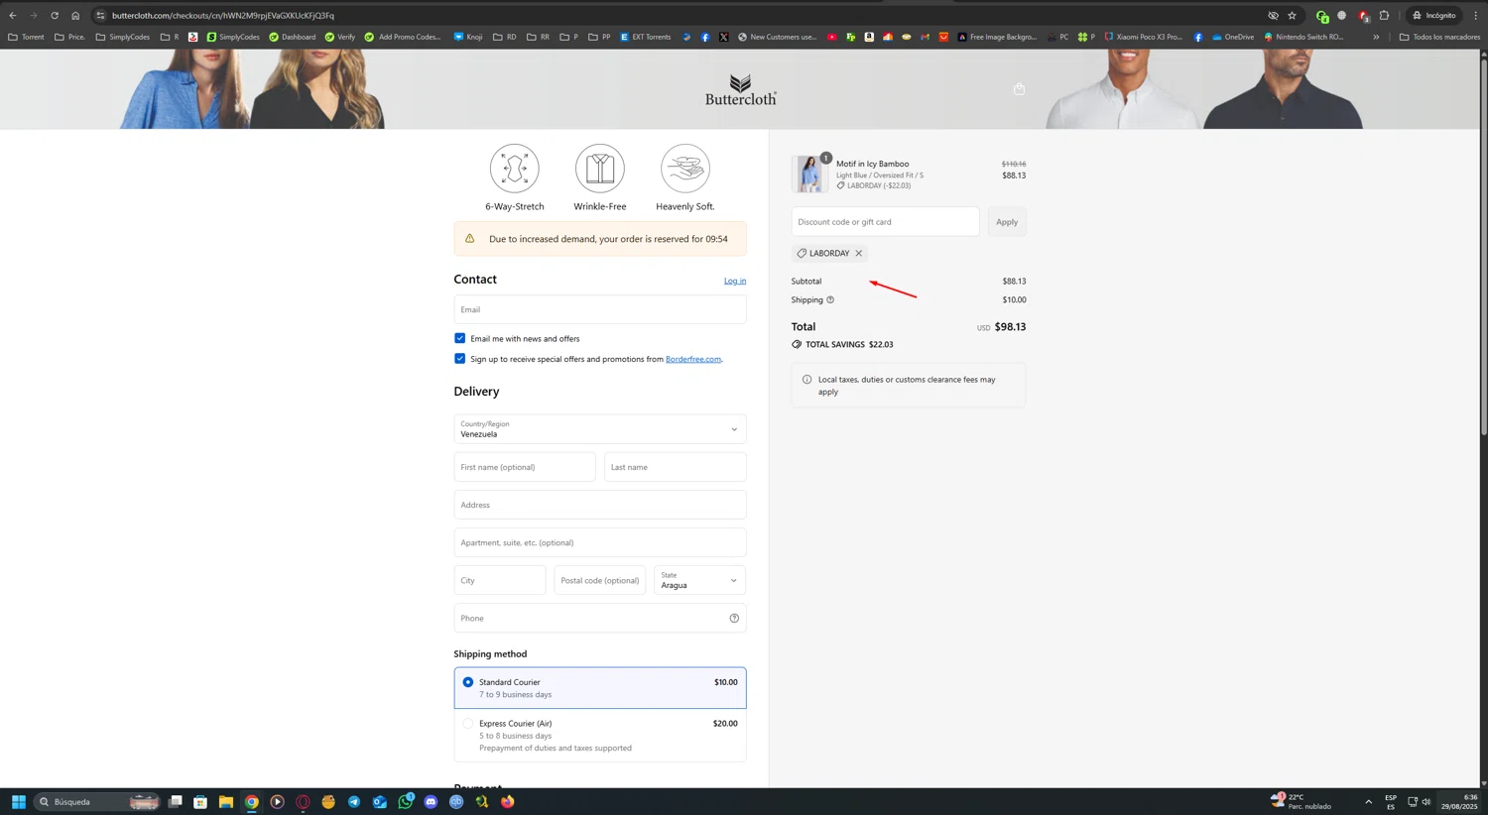Open File Explorer from the taskbar

pyautogui.click(x=226, y=801)
